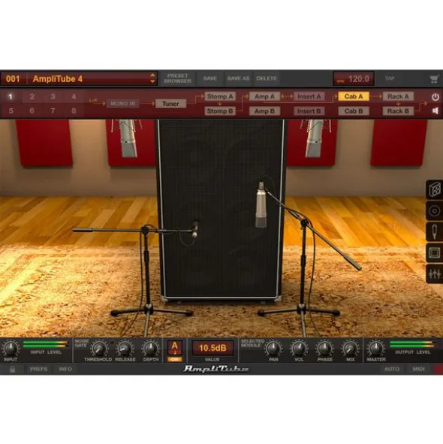The width and height of the screenshot is (443, 444).
Task: Select chain routing preset 8
Action: coord(74,110)
